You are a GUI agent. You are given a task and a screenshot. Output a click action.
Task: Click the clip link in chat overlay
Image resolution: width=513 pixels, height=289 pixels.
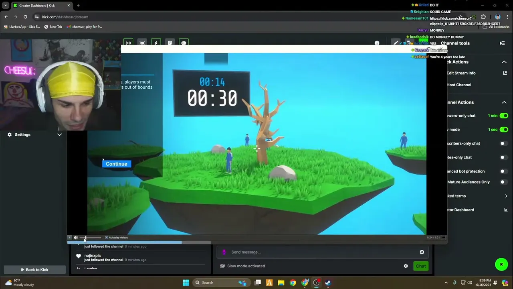tap(465, 21)
